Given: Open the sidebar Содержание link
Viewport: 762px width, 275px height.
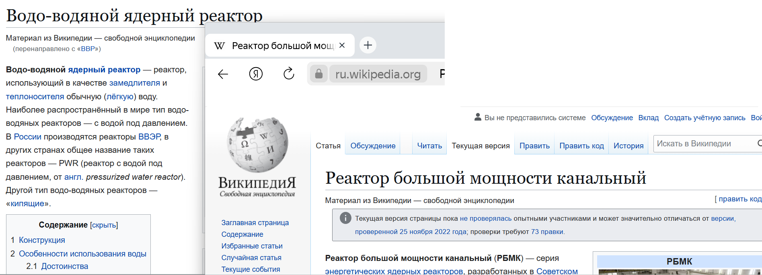Looking at the screenshot, I should pyautogui.click(x=242, y=234).
